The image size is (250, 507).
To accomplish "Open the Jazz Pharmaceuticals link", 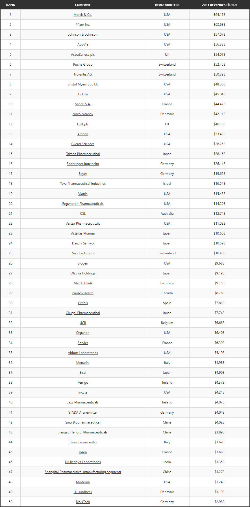I will [x=83, y=402].
